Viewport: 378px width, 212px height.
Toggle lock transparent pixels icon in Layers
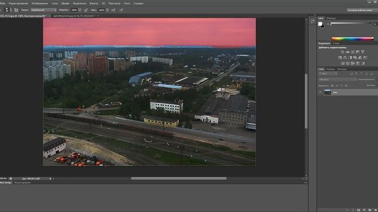click(x=332, y=85)
